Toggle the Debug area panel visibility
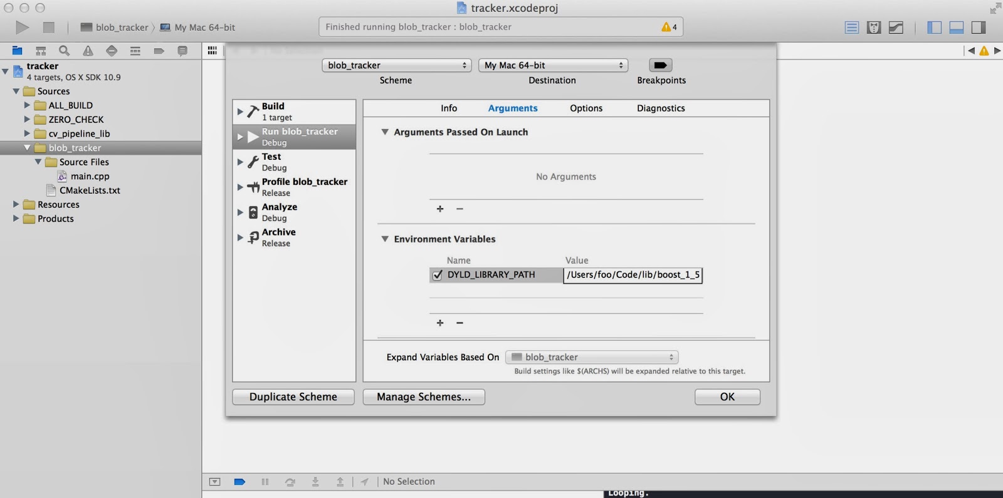Image resolution: width=1003 pixels, height=498 pixels. [957, 27]
